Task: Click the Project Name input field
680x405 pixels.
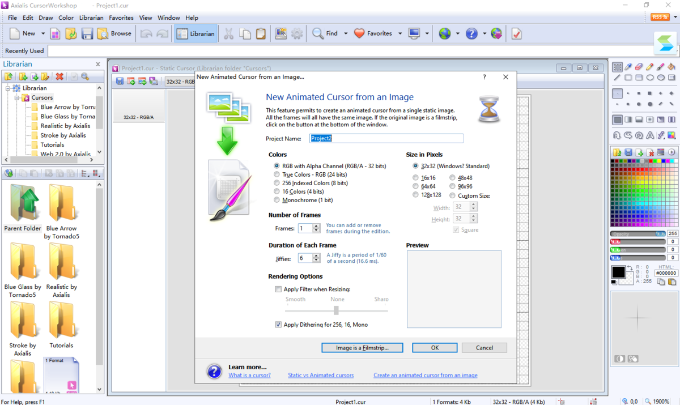Action: [386, 138]
